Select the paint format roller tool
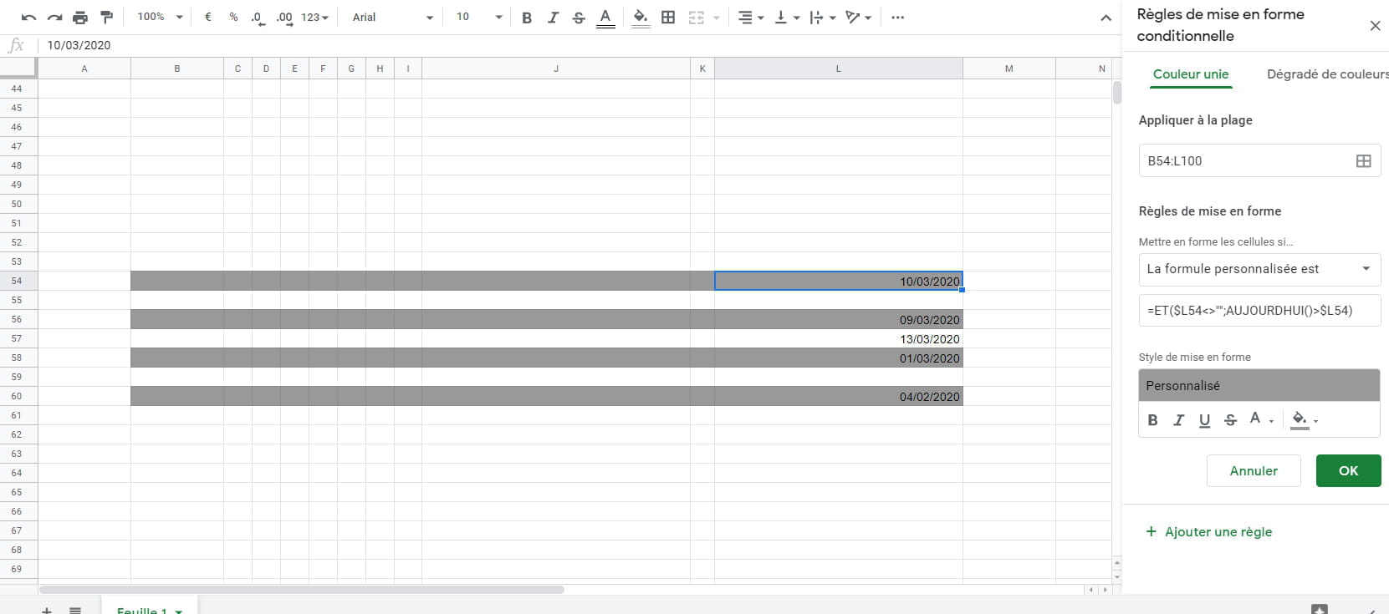This screenshot has height=614, width=1389. click(106, 18)
